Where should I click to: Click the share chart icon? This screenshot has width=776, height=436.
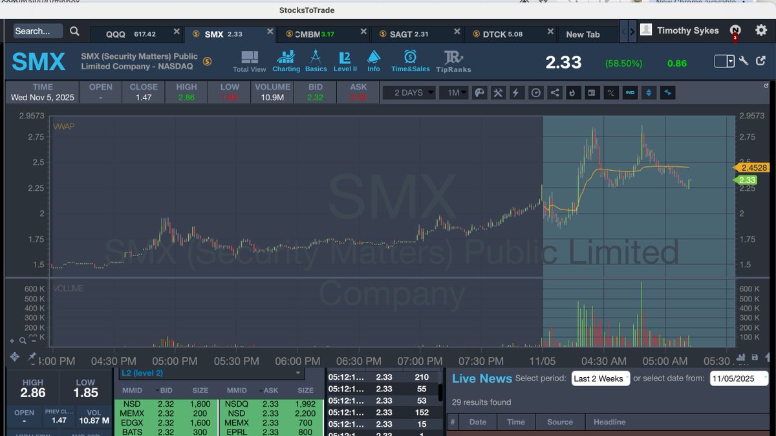(554, 93)
